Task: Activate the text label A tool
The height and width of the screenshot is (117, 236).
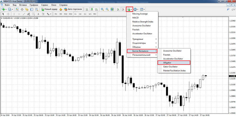Action: tap(38, 14)
